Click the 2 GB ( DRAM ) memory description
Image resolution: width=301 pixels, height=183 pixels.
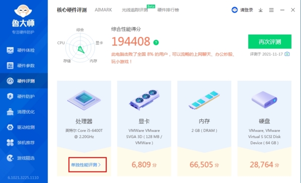[204, 130]
